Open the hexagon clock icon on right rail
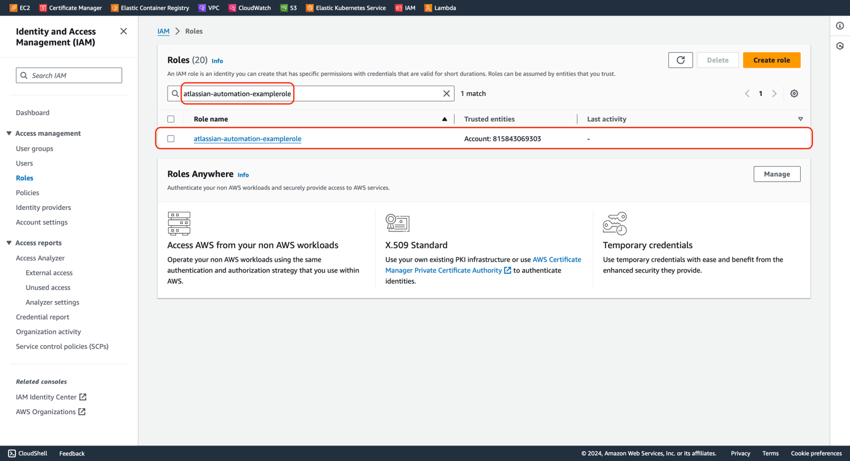 pos(840,46)
